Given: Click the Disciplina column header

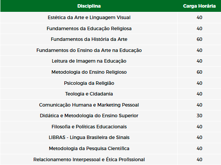Looking at the screenshot, I should (x=89, y=6).
